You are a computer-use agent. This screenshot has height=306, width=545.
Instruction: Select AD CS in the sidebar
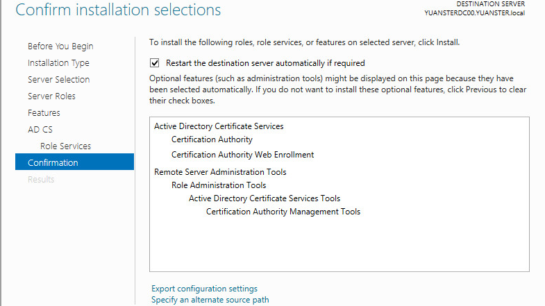pos(40,130)
